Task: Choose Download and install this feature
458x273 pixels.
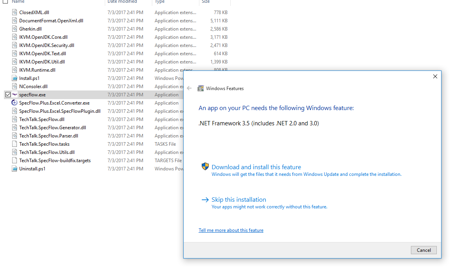Action: tap(256, 166)
